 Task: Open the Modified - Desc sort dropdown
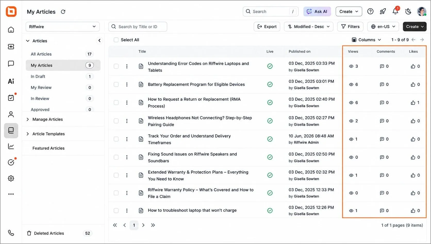pos(309,27)
